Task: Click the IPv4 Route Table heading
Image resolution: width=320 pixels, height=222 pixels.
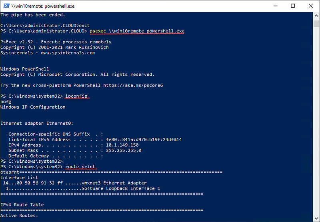Action: click(x=22, y=205)
